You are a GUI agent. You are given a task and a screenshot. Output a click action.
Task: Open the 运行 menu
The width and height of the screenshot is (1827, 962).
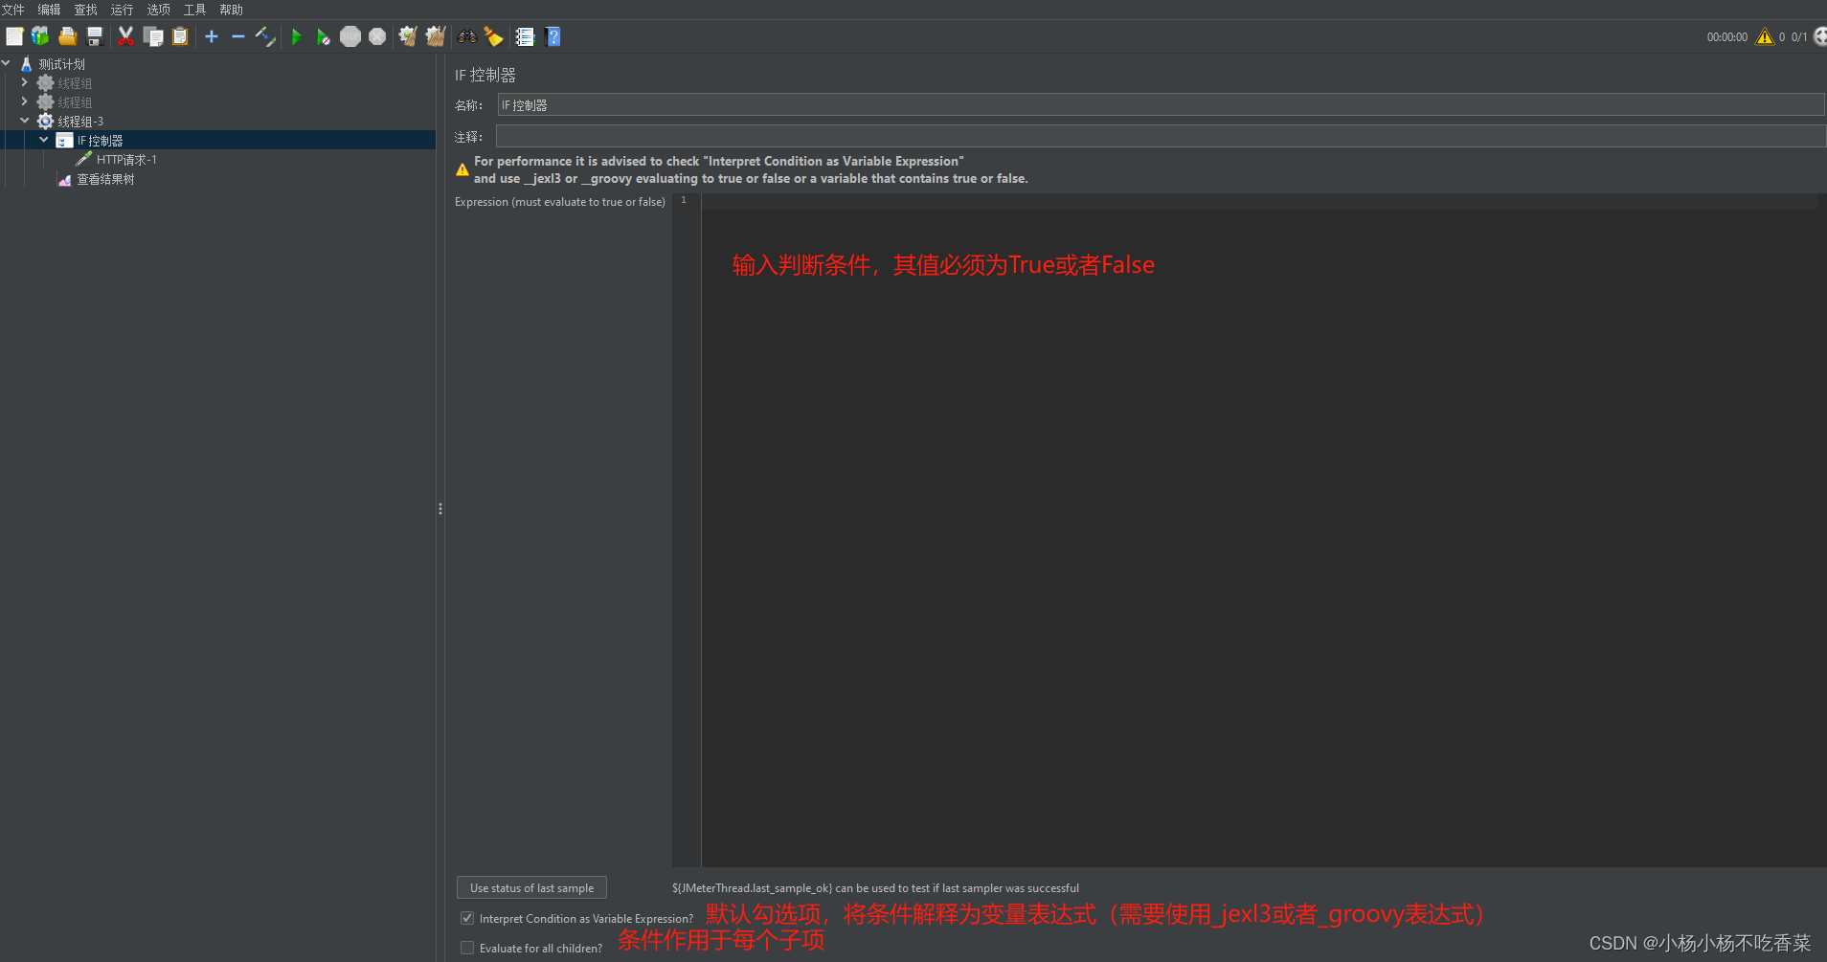(123, 10)
